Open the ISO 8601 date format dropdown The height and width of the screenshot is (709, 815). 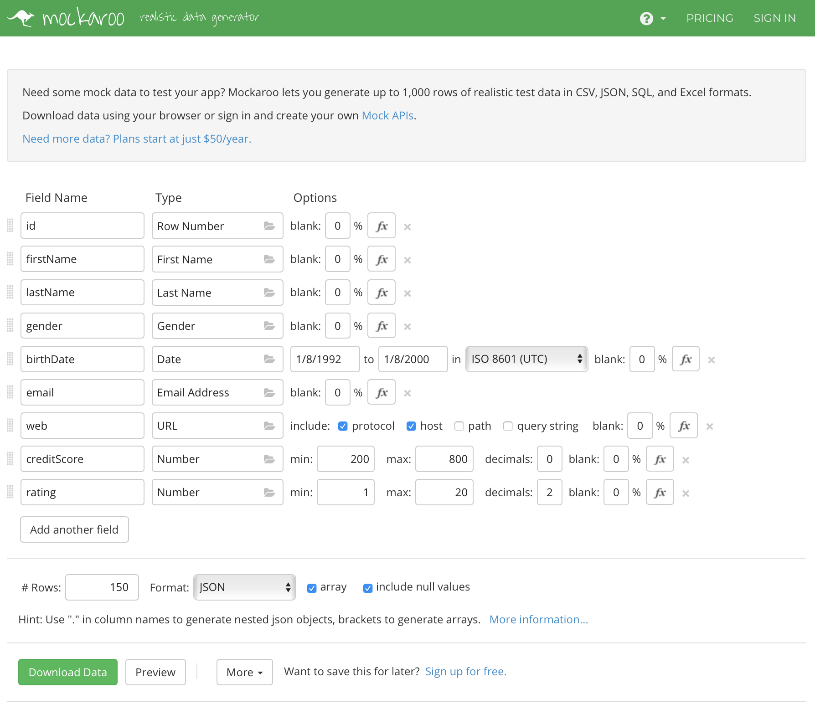point(526,359)
